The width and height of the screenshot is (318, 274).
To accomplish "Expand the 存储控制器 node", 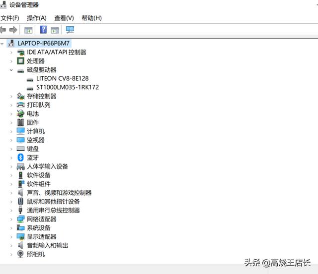I will coord(11,96).
